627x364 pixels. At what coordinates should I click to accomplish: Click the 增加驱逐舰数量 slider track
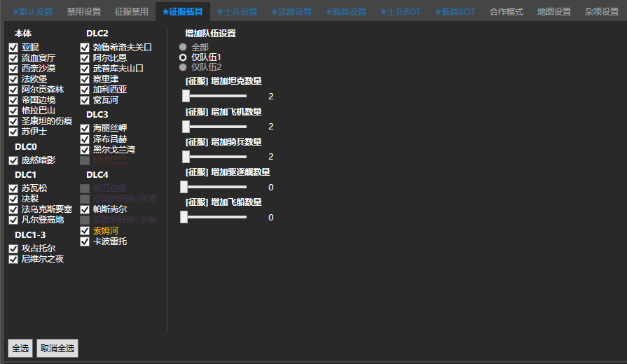click(x=214, y=187)
